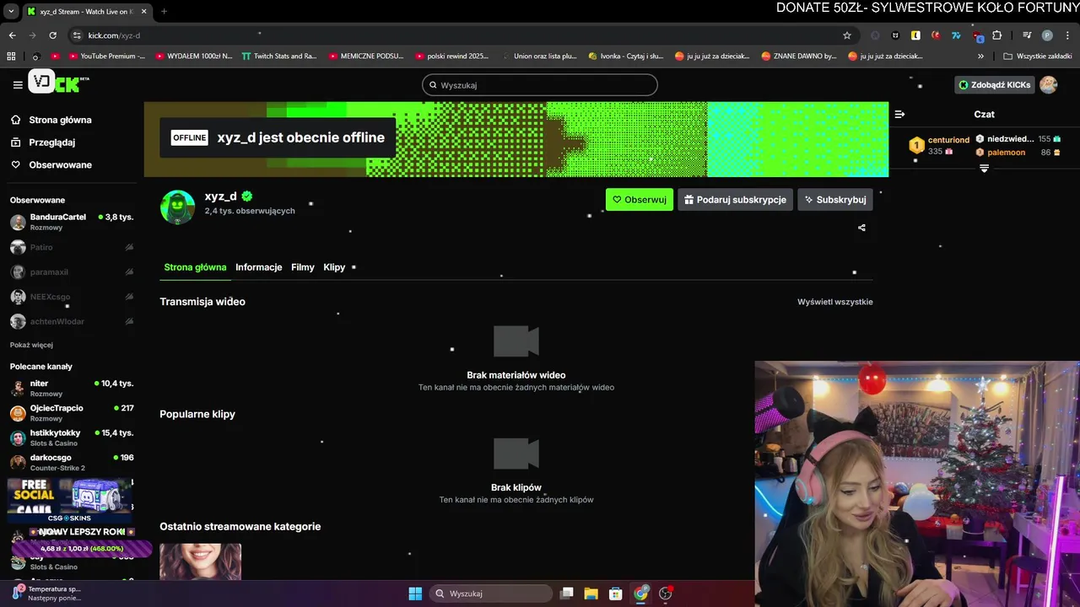1080x607 pixels.
Task: Open Chrome from the taskbar
Action: pos(640,594)
